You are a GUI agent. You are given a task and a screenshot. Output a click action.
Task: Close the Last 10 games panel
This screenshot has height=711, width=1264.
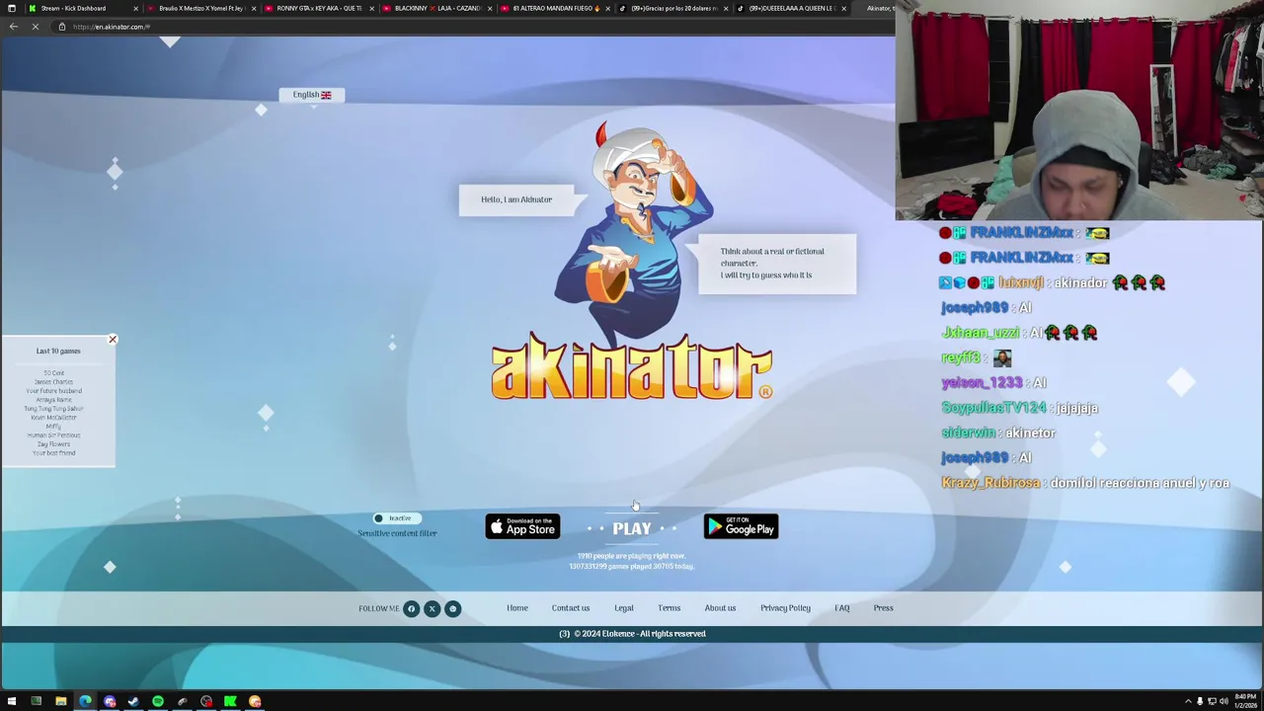coord(113,340)
